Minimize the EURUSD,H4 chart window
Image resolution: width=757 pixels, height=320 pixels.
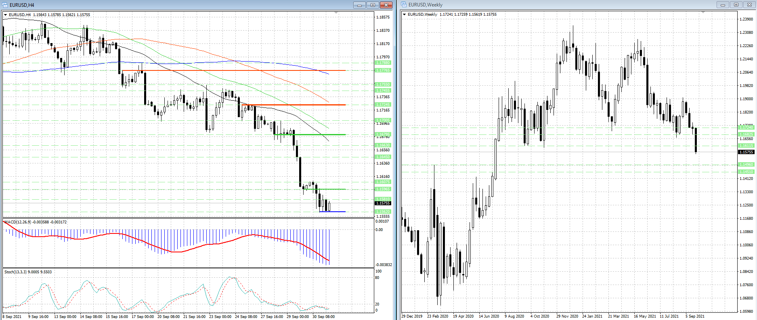359,5
